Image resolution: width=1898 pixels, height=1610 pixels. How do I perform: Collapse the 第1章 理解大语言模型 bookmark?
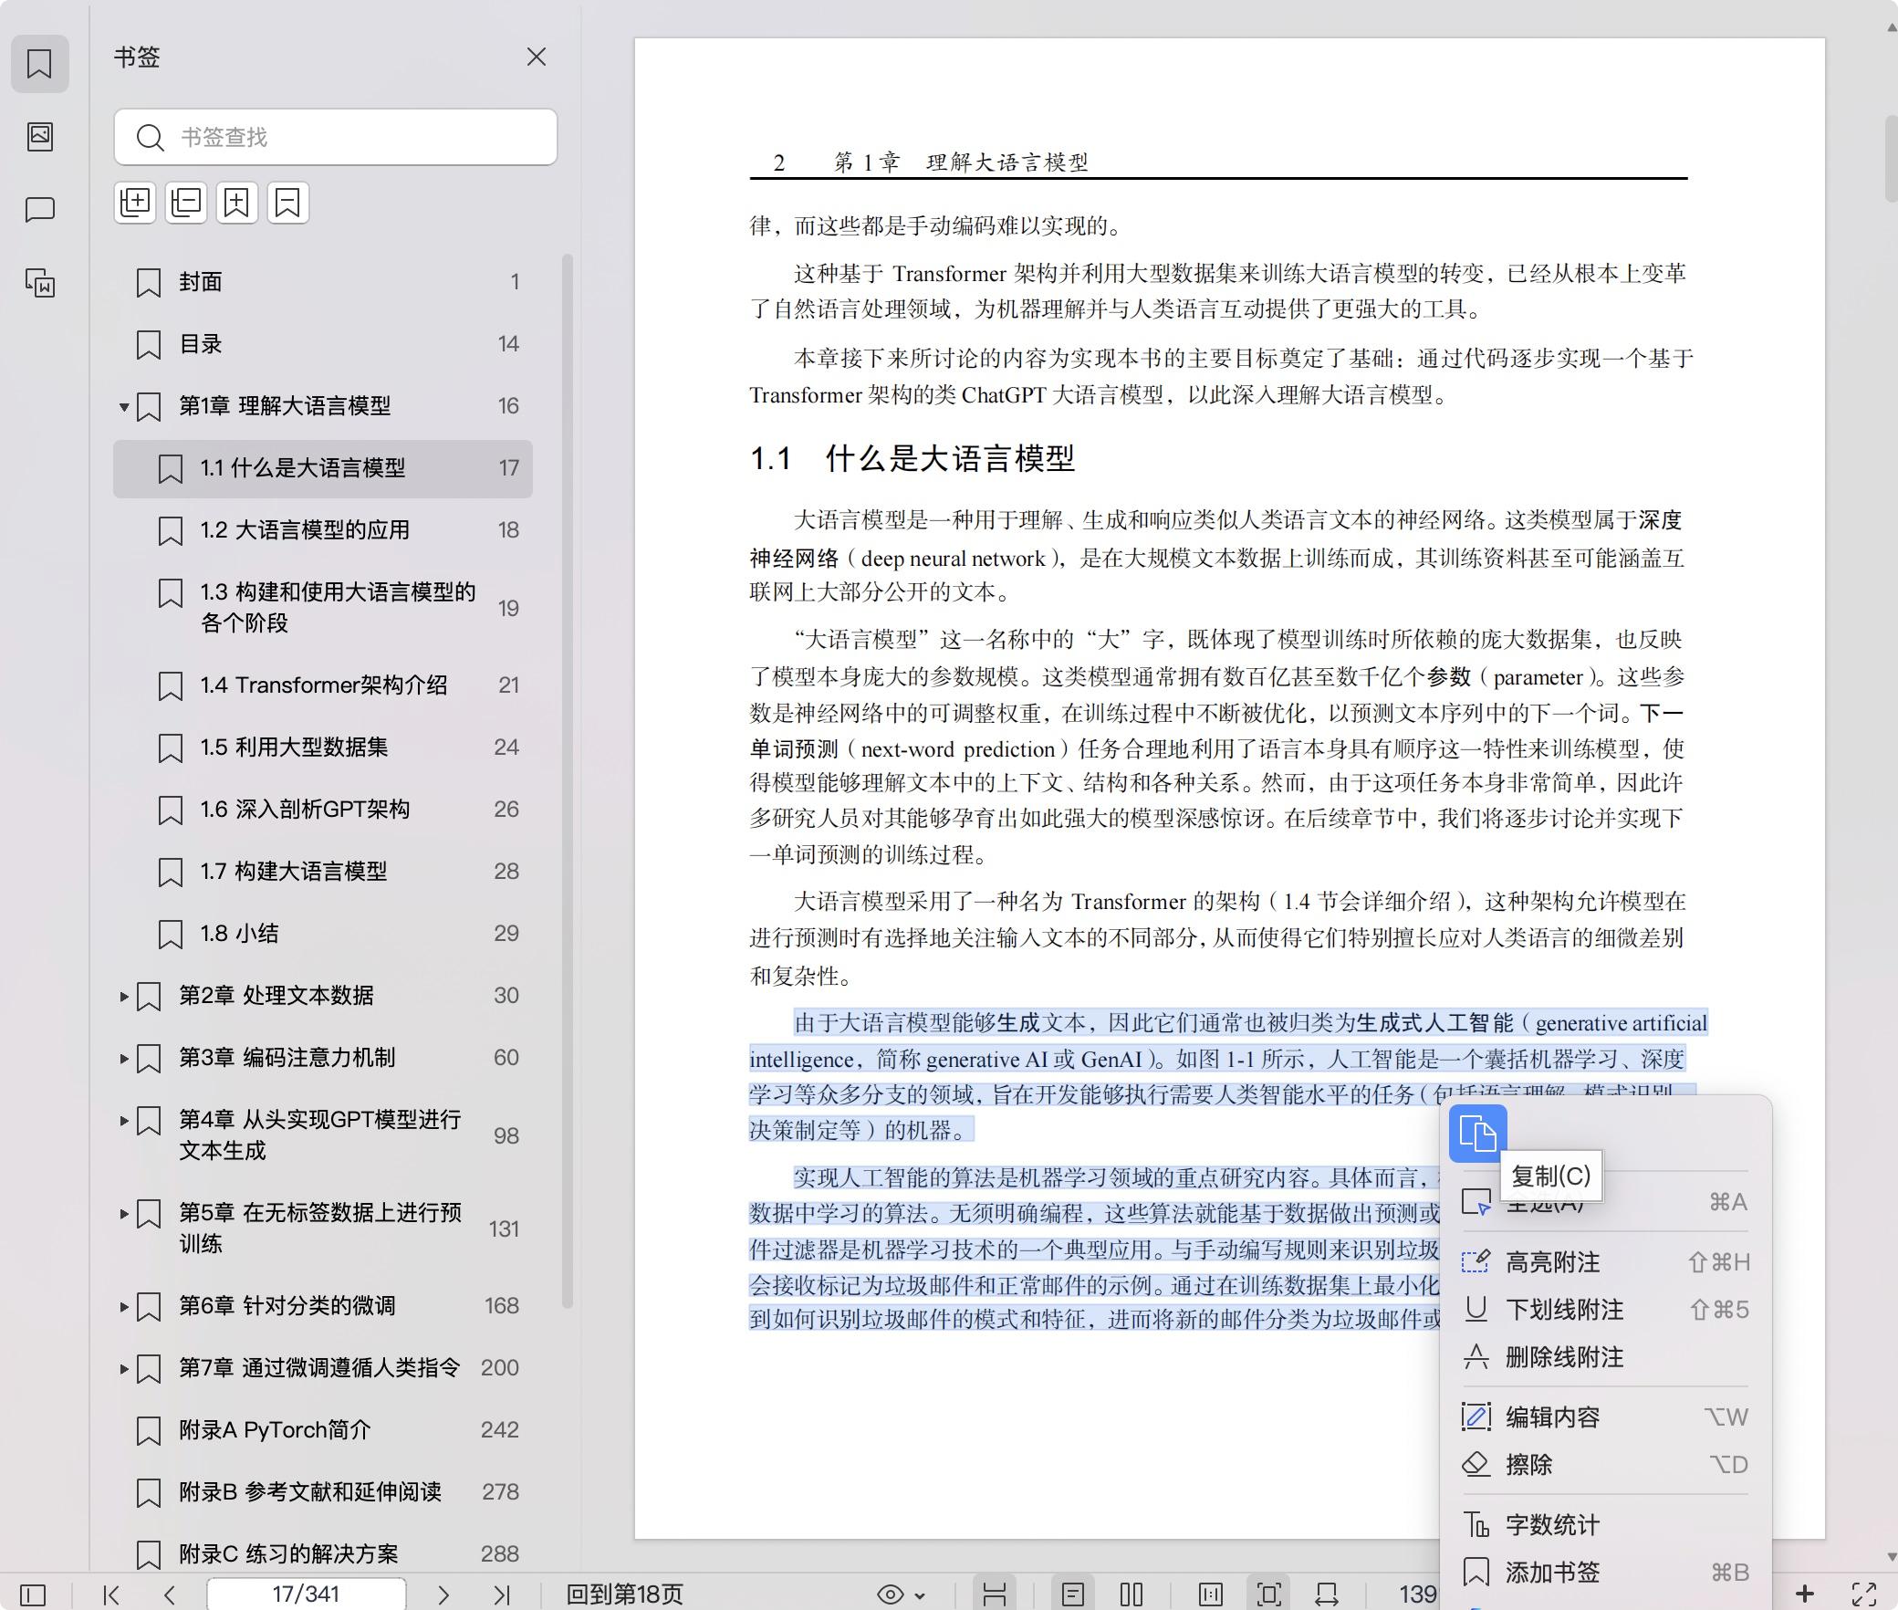point(124,407)
